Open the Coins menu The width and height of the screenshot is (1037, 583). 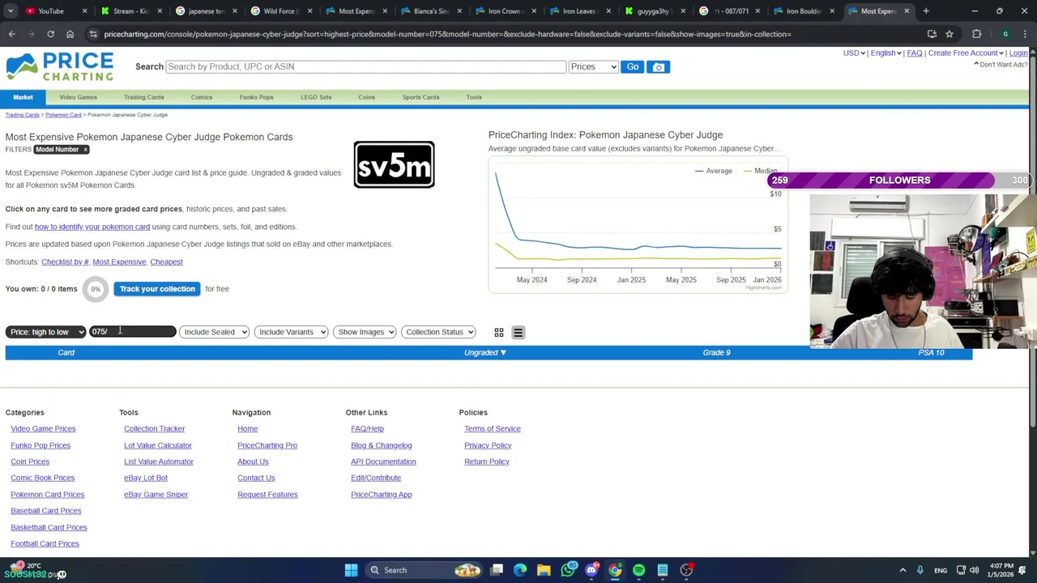[x=366, y=97]
